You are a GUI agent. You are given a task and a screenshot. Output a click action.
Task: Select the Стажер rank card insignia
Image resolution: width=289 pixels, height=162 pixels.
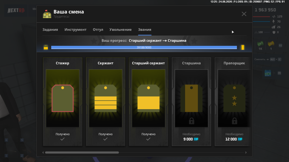tap(63, 98)
